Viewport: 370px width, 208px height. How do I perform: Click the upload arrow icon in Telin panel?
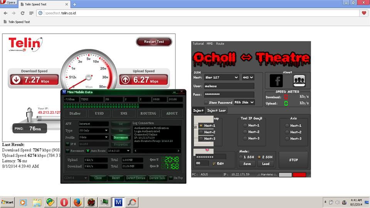(125, 79)
